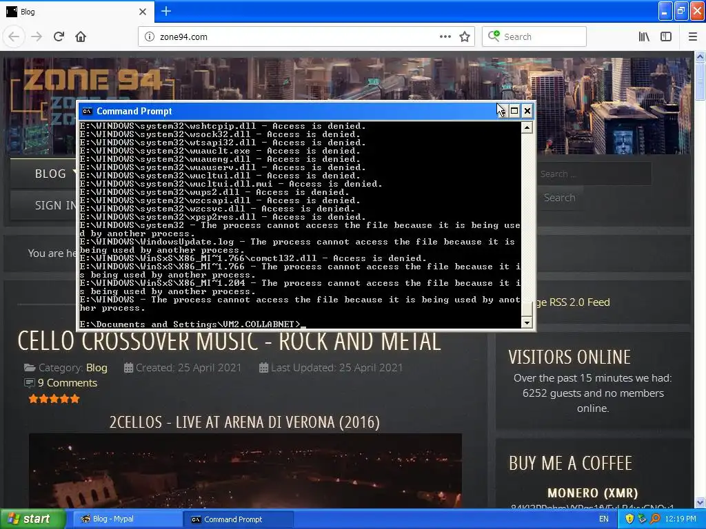The width and height of the screenshot is (706, 529).
Task: Open the SIGN IN menu item
Action: (55, 205)
